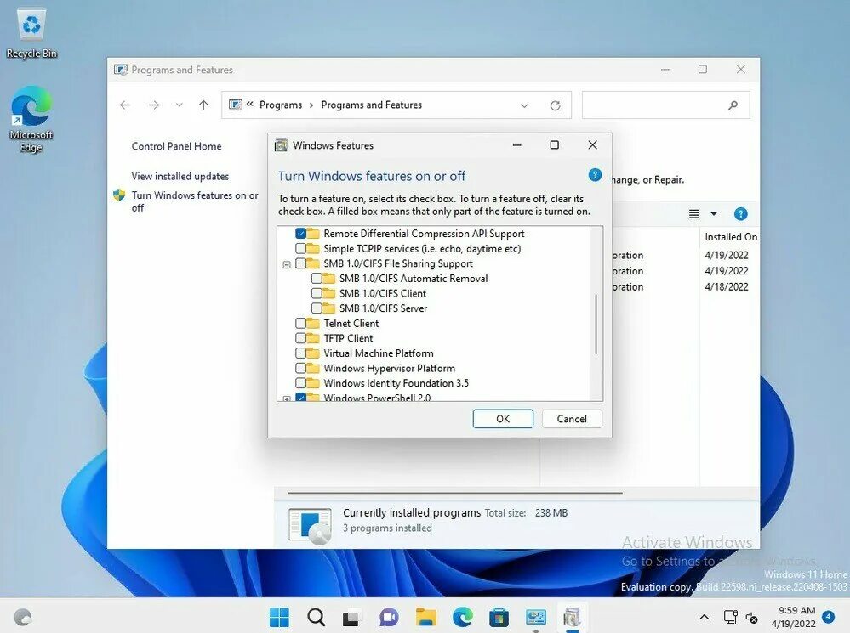
Task: Open recent locations dropdown arrow
Action: click(179, 105)
